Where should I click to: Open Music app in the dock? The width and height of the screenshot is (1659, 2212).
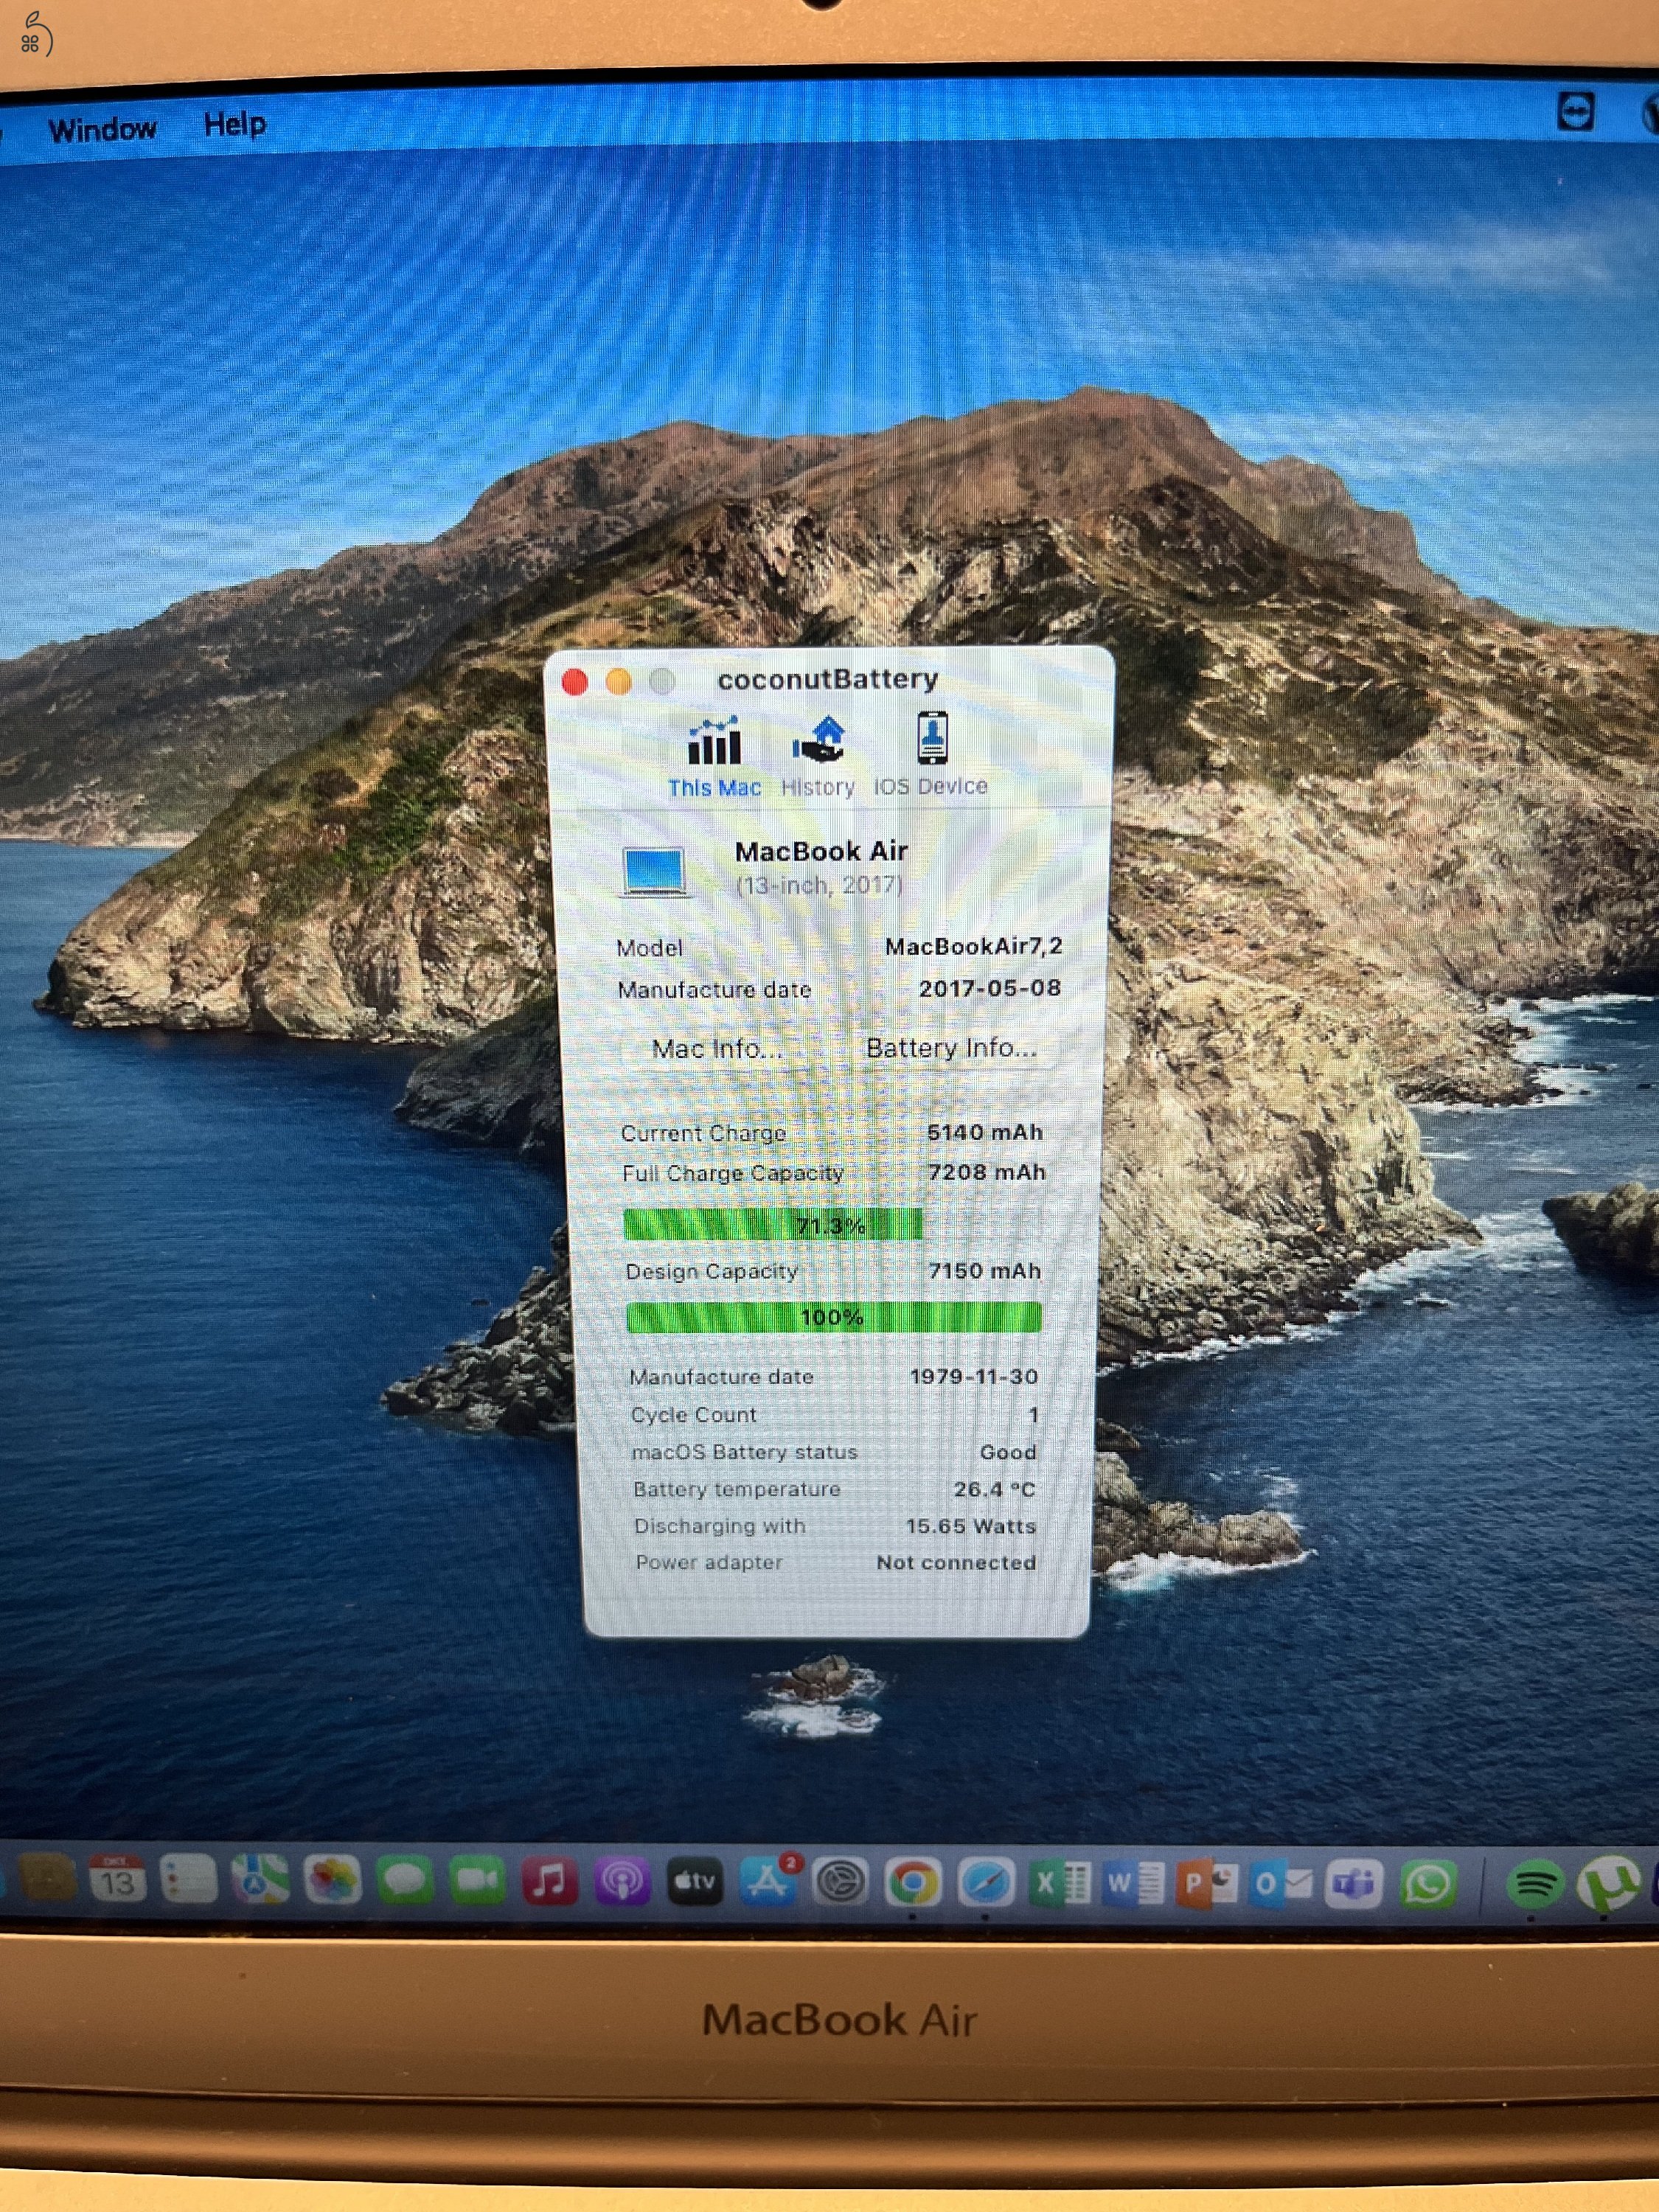coord(549,1882)
